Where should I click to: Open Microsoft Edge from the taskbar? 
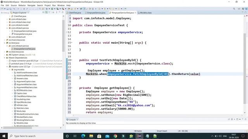click(x=83, y=136)
